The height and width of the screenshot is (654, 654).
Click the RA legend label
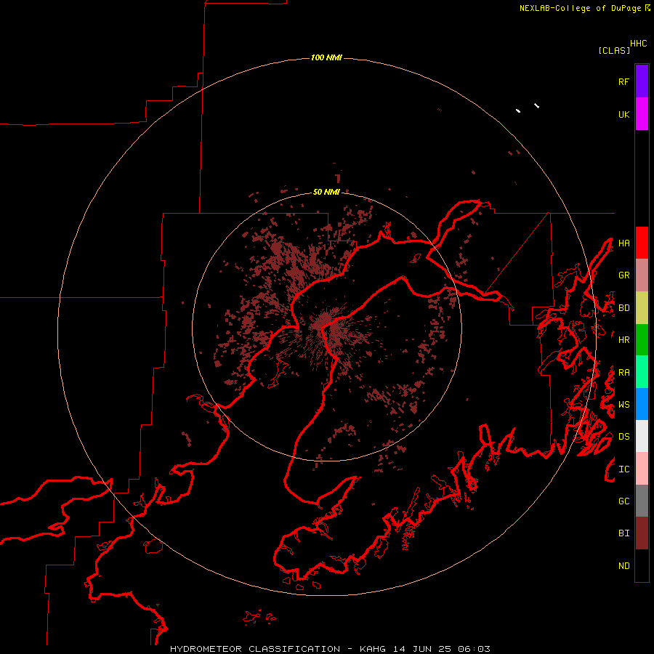[x=623, y=373]
